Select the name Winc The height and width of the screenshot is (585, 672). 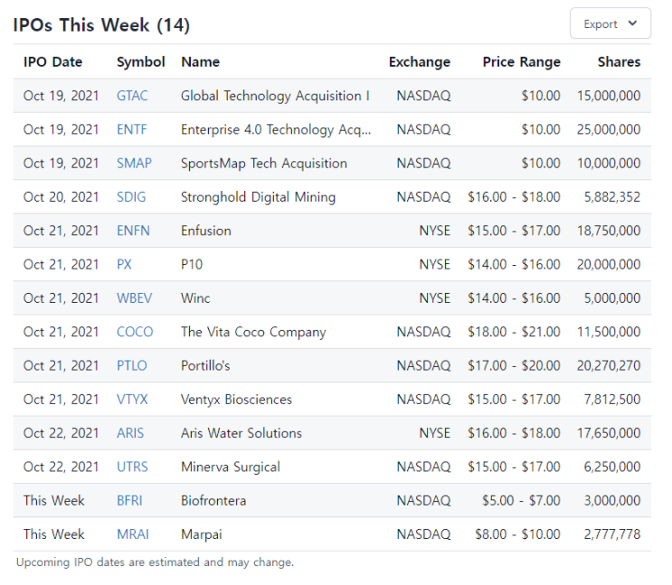[x=195, y=298]
